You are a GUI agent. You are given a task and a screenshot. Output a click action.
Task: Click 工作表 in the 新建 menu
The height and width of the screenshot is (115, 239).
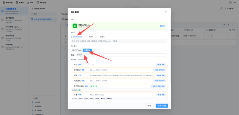click(x=37, y=102)
